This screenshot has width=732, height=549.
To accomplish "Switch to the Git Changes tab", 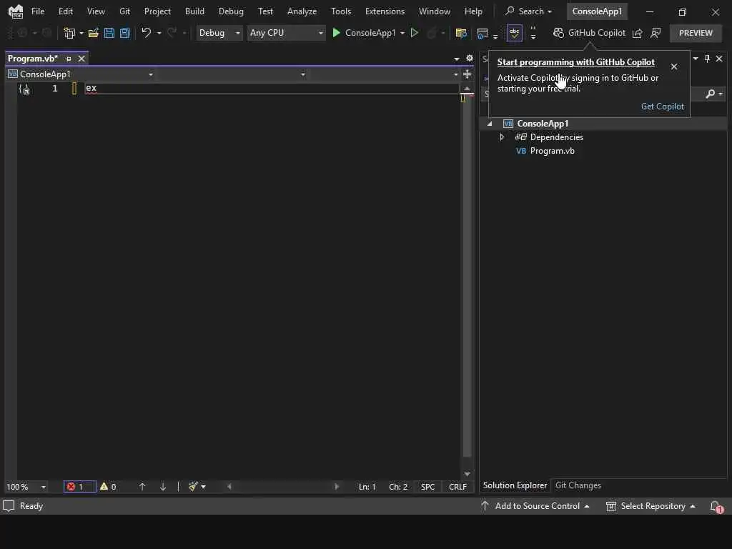I will [578, 485].
